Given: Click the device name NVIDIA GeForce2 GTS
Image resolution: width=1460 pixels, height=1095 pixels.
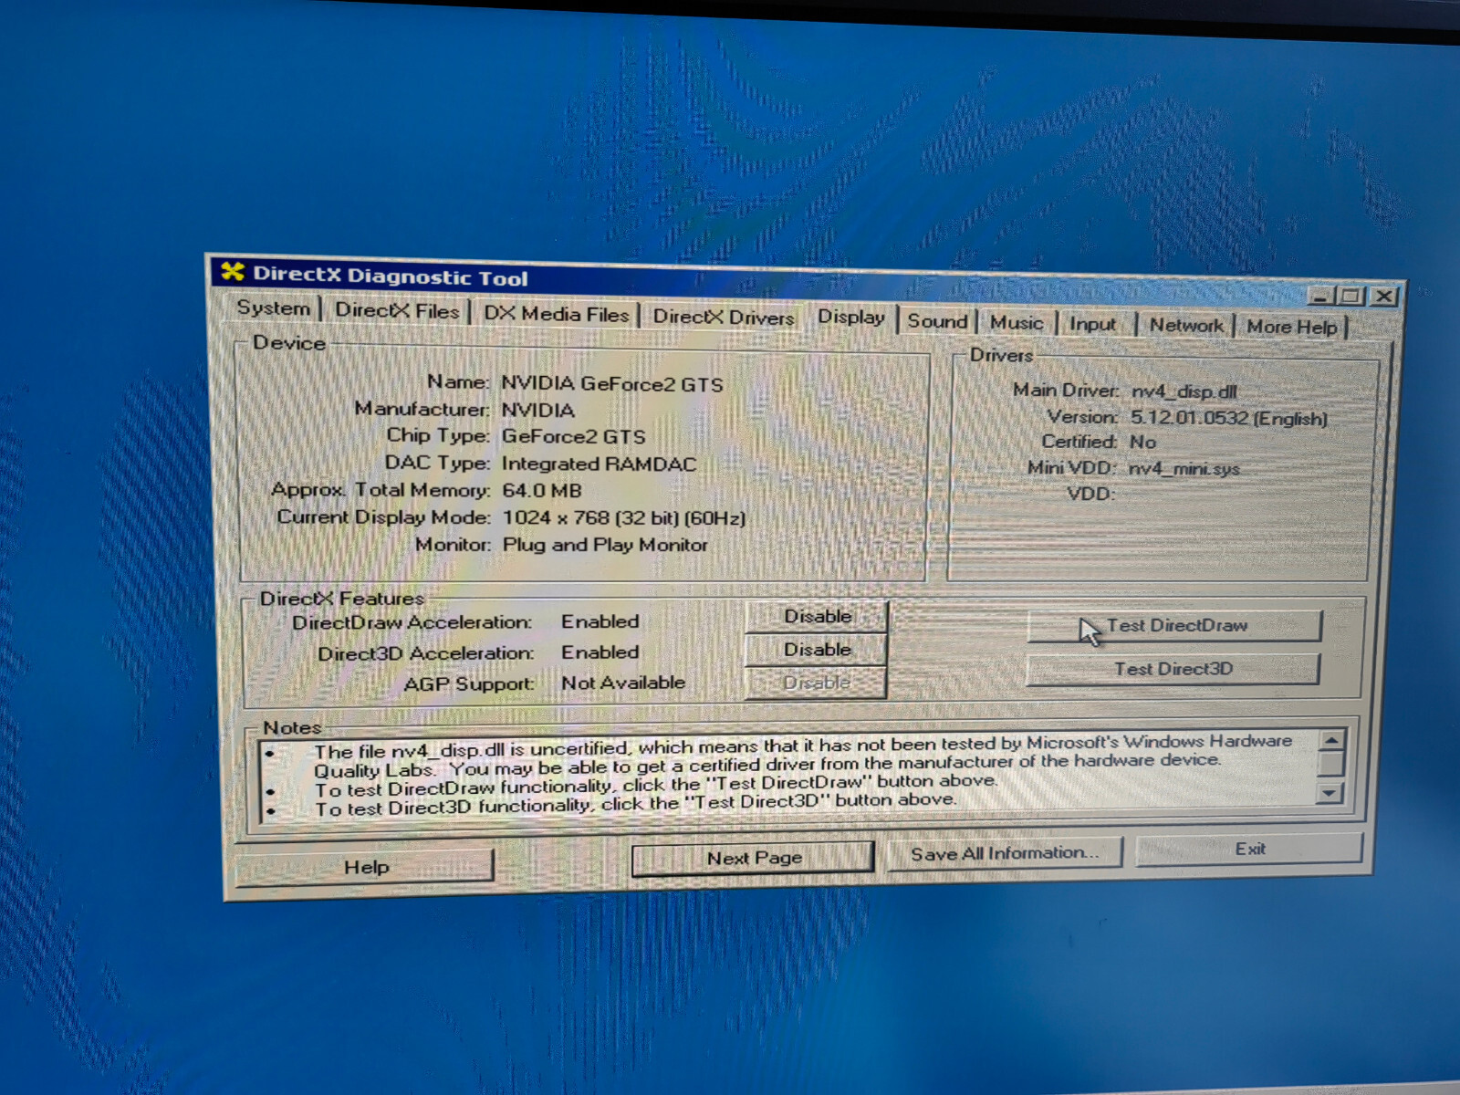Looking at the screenshot, I should pyautogui.click(x=612, y=384).
